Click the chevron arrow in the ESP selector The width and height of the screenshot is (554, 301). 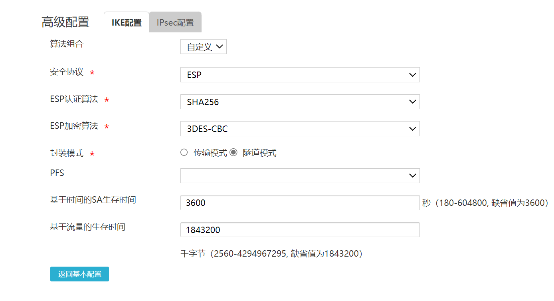click(413, 75)
